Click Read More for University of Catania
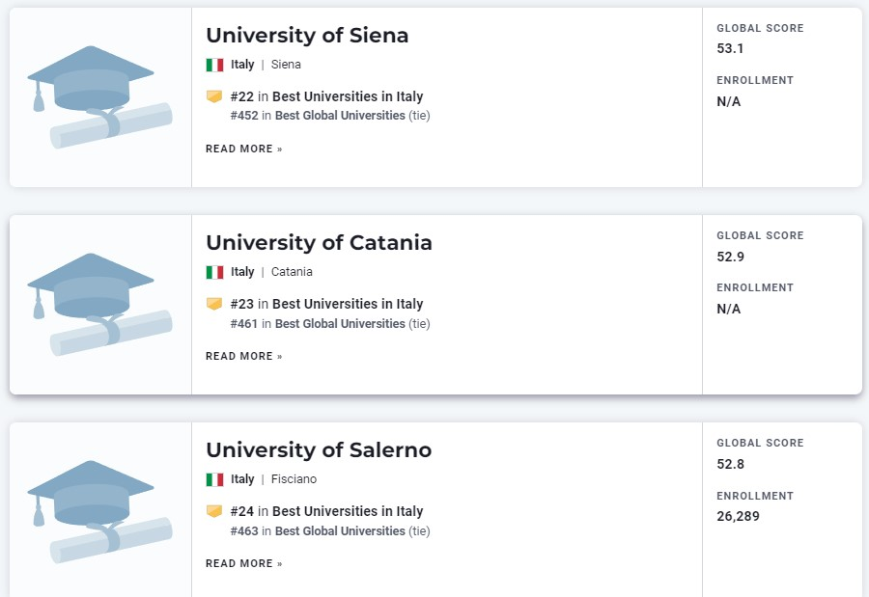 [x=244, y=356]
